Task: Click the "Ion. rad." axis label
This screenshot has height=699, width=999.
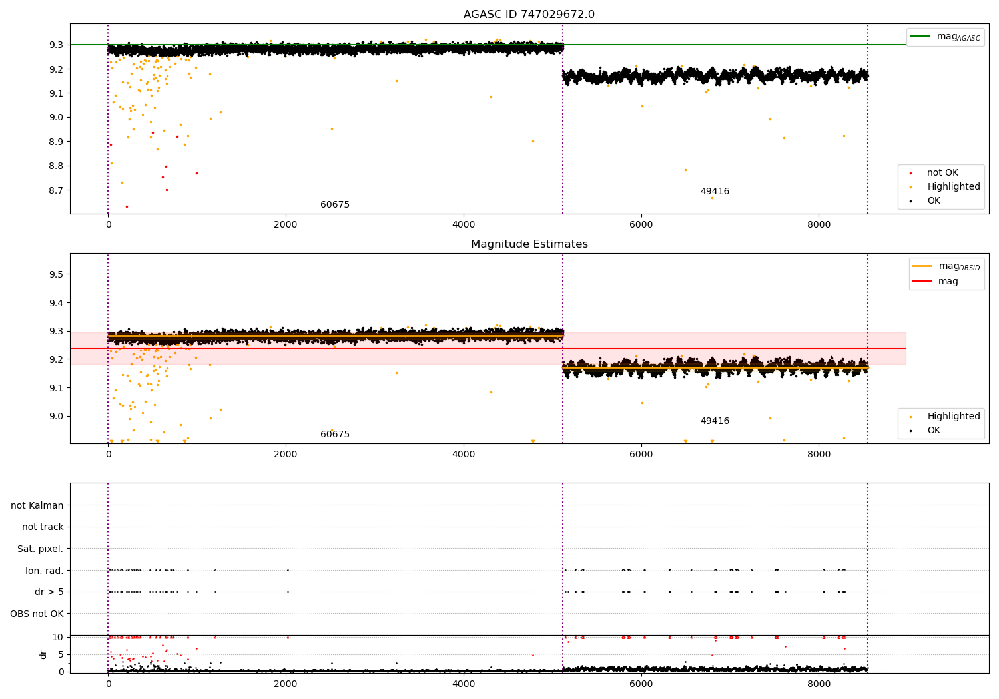Action: click(45, 571)
